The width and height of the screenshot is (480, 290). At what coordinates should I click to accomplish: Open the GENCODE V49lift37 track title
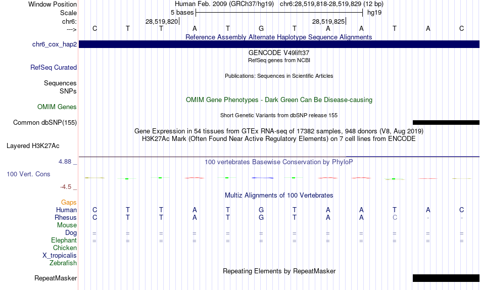click(x=279, y=53)
